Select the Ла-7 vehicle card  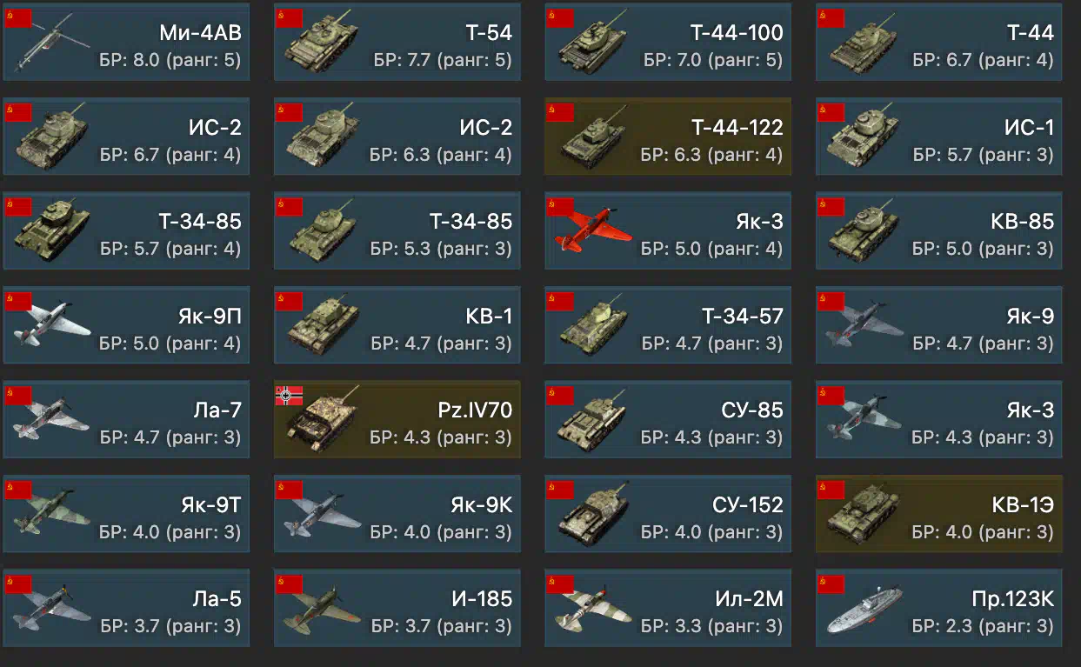coord(126,420)
